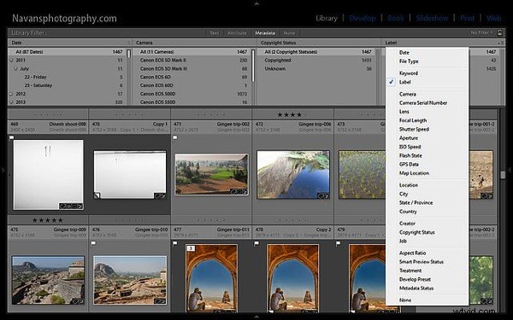513x320 pixels.
Task: Switch to the Web module
Action: click(x=493, y=18)
